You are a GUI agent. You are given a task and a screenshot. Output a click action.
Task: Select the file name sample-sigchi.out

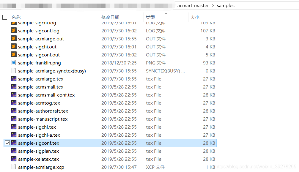tap(37, 47)
